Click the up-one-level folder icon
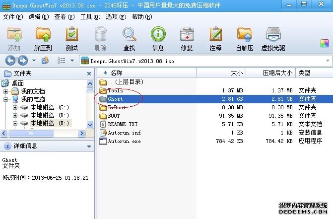The height and width of the screenshot is (219, 333). [x=45, y=61]
